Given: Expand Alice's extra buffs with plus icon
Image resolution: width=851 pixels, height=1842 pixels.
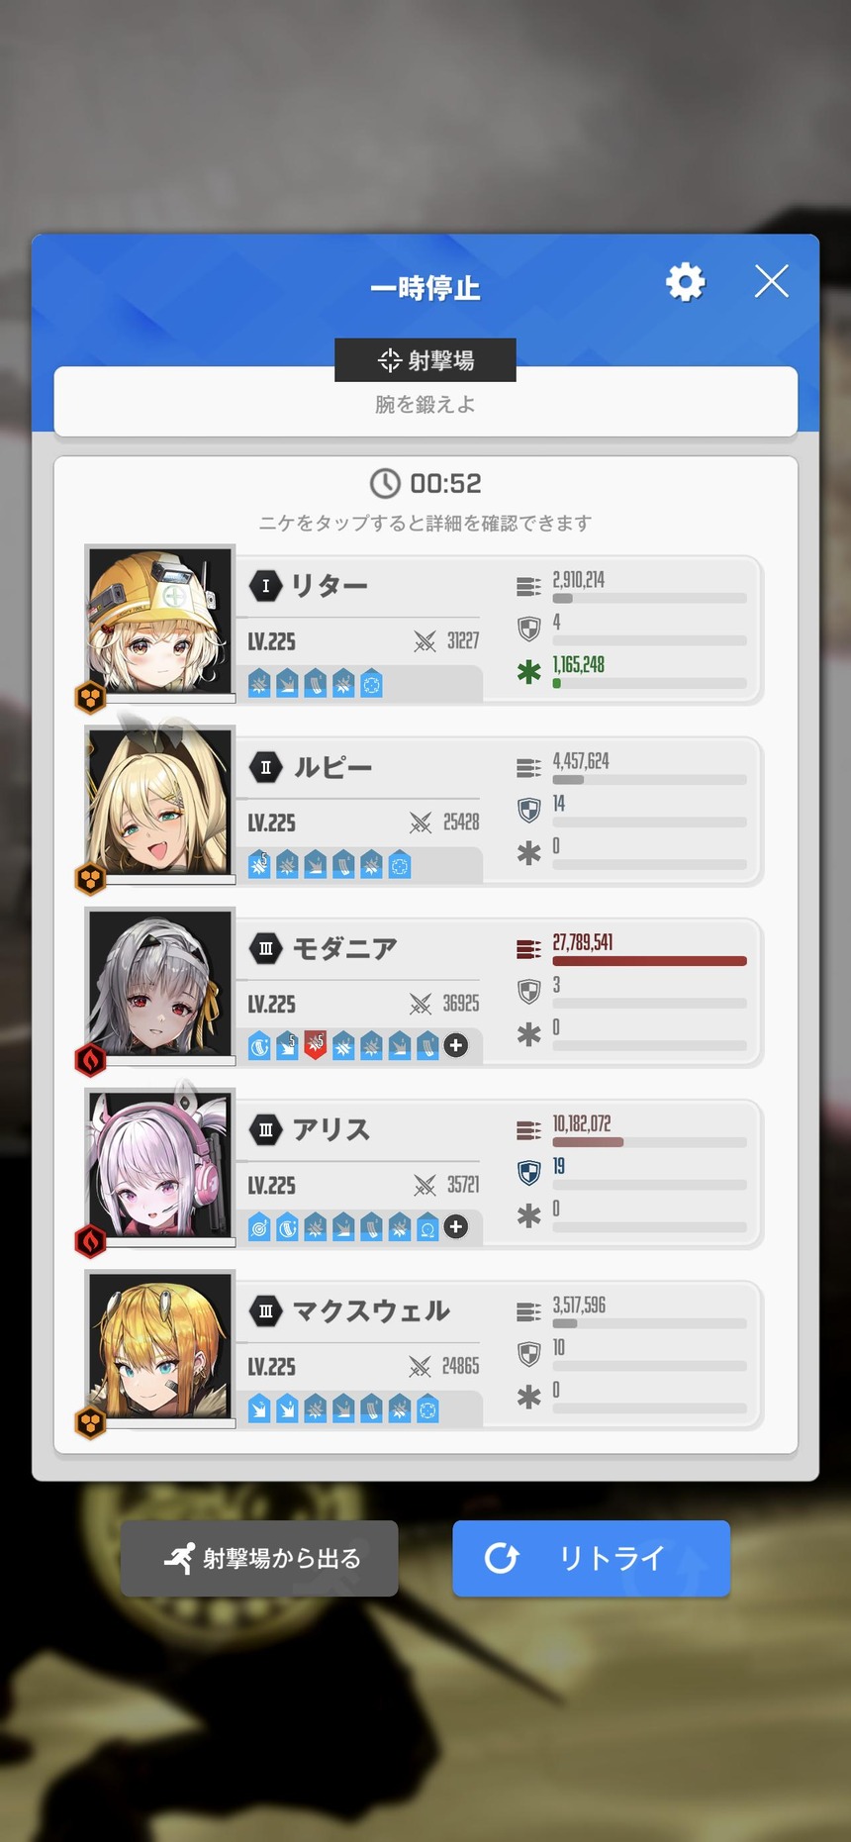Looking at the screenshot, I should [x=456, y=1226].
